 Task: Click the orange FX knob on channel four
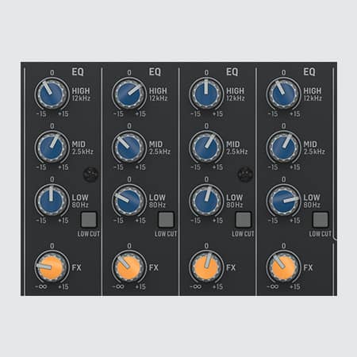pos(283,267)
